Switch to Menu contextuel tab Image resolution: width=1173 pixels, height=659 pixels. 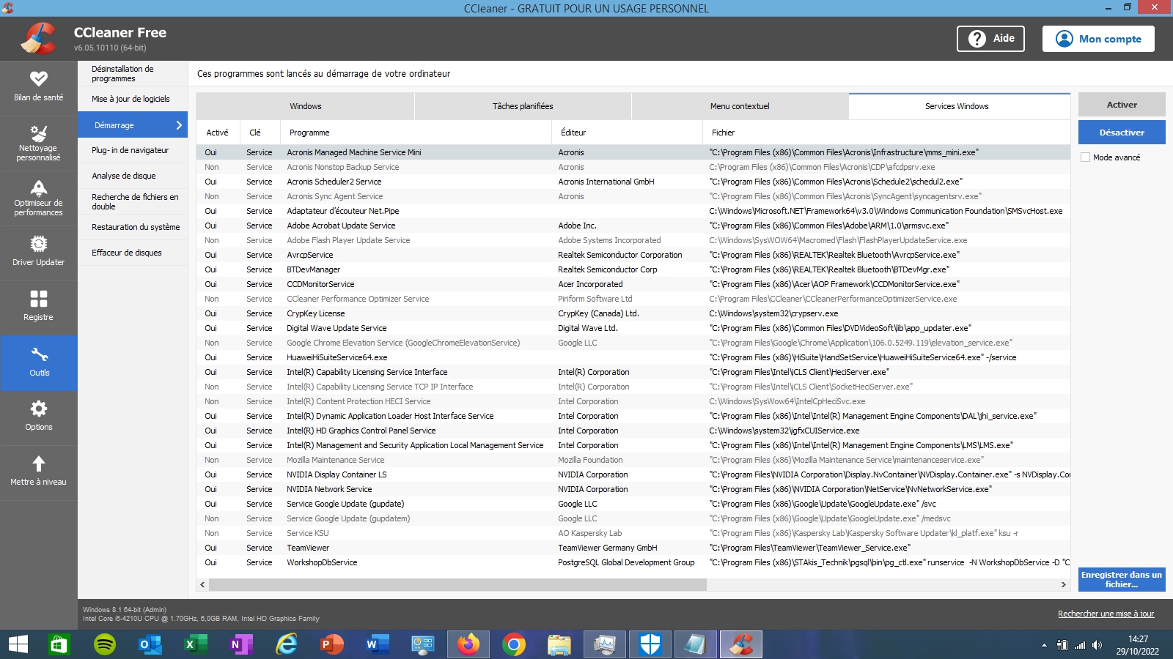click(740, 106)
